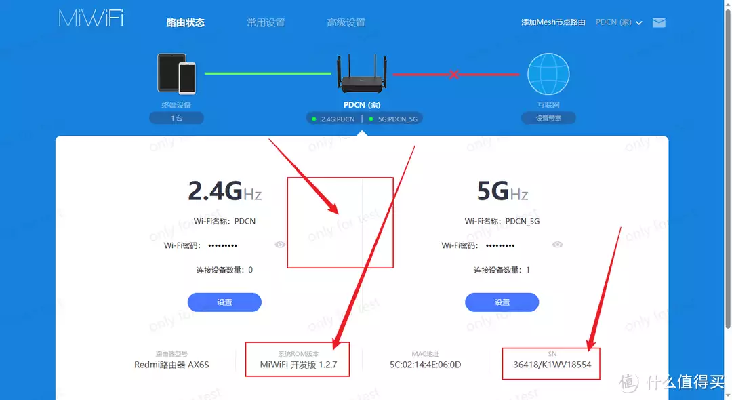Screen dimensions: 732x400
Task: Open the 添加Mesh节点路由 link
Action: pos(553,22)
